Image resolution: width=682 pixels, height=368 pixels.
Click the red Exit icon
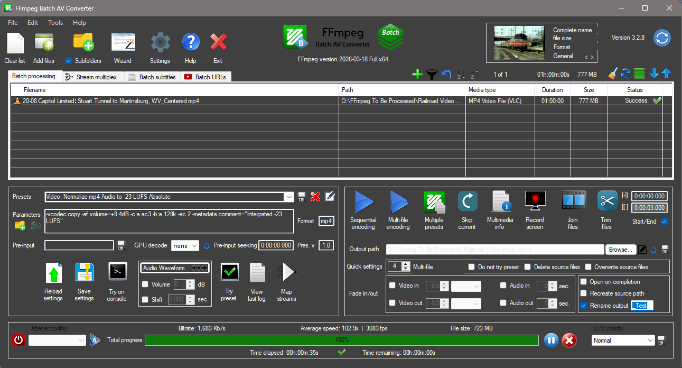point(218,42)
